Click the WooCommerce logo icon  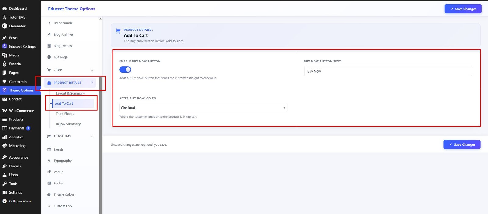pyautogui.click(x=5, y=111)
